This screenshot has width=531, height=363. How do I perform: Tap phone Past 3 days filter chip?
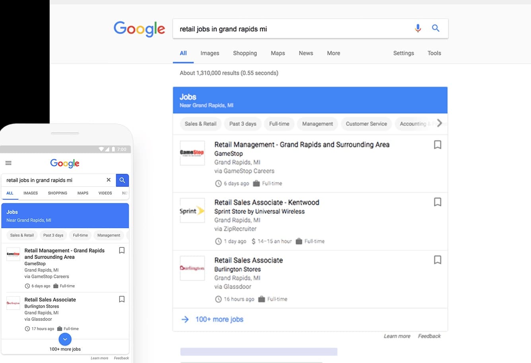coord(53,235)
